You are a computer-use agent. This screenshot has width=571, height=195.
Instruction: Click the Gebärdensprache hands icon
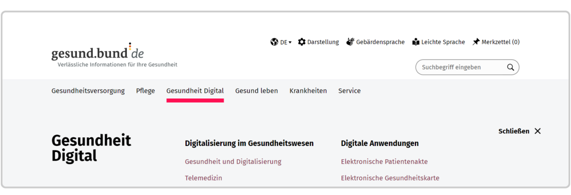click(x=350, y=42)
